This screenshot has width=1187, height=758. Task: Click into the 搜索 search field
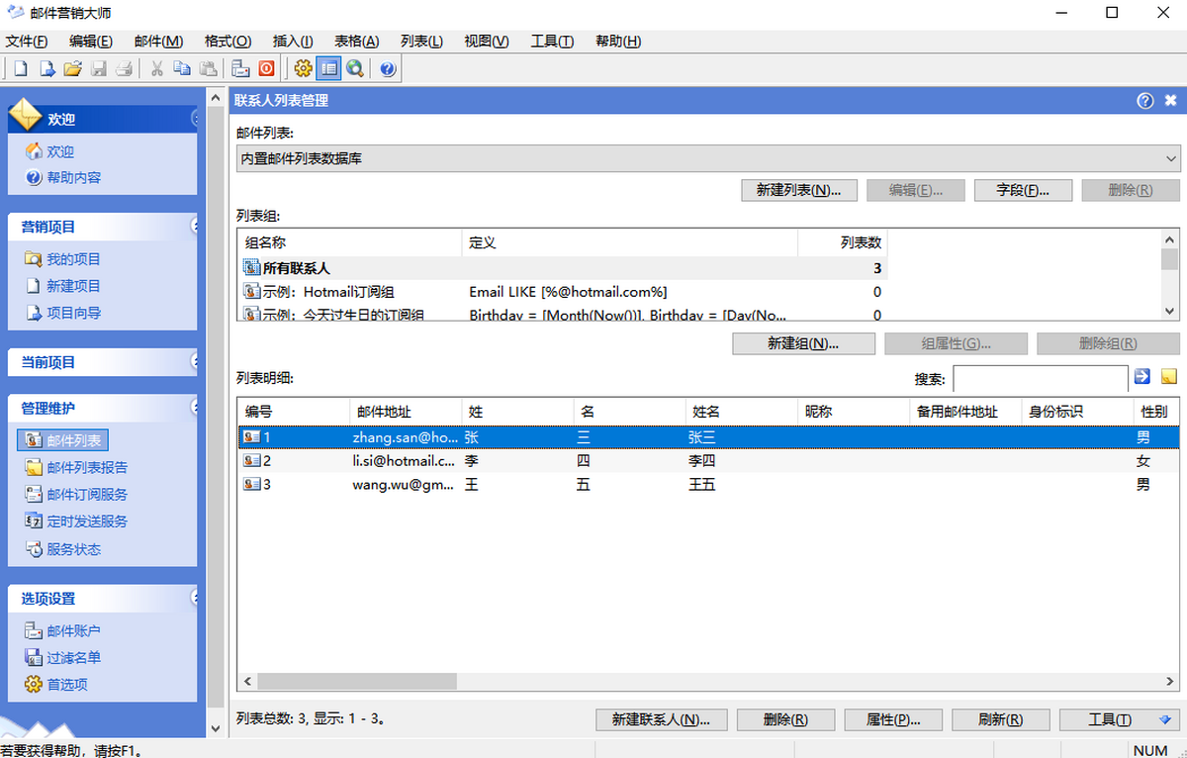pyautogui.click(x=1041, y=378)
